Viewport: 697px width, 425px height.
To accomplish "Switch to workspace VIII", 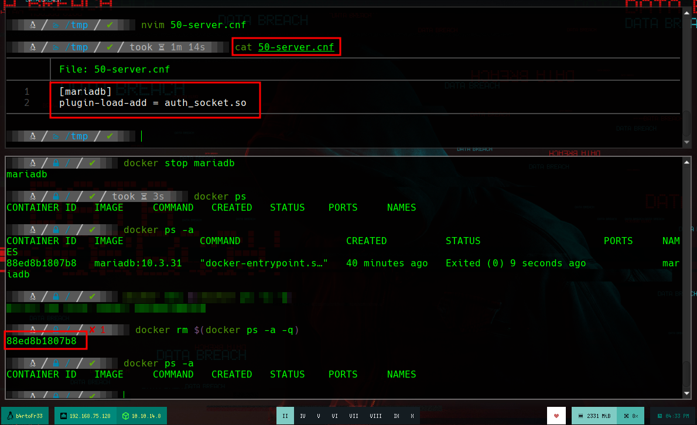I will (x=375, y=416).
